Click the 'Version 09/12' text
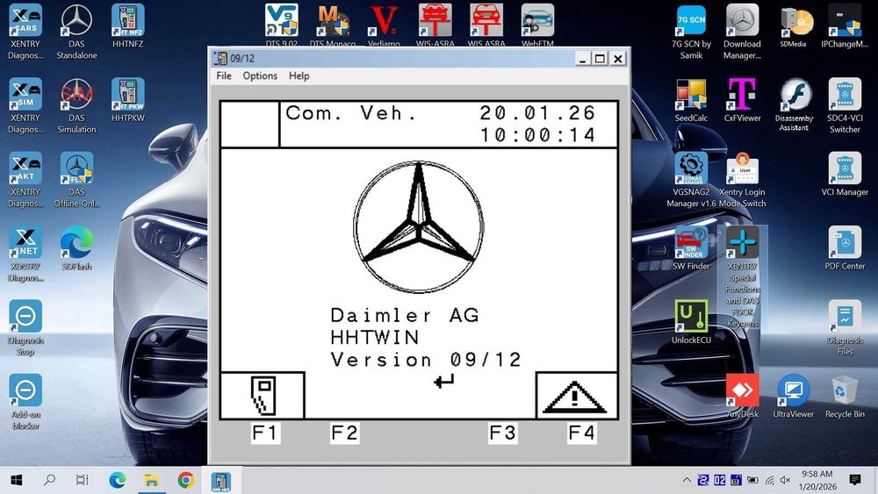Screen dimensions: 878x494 426,359
